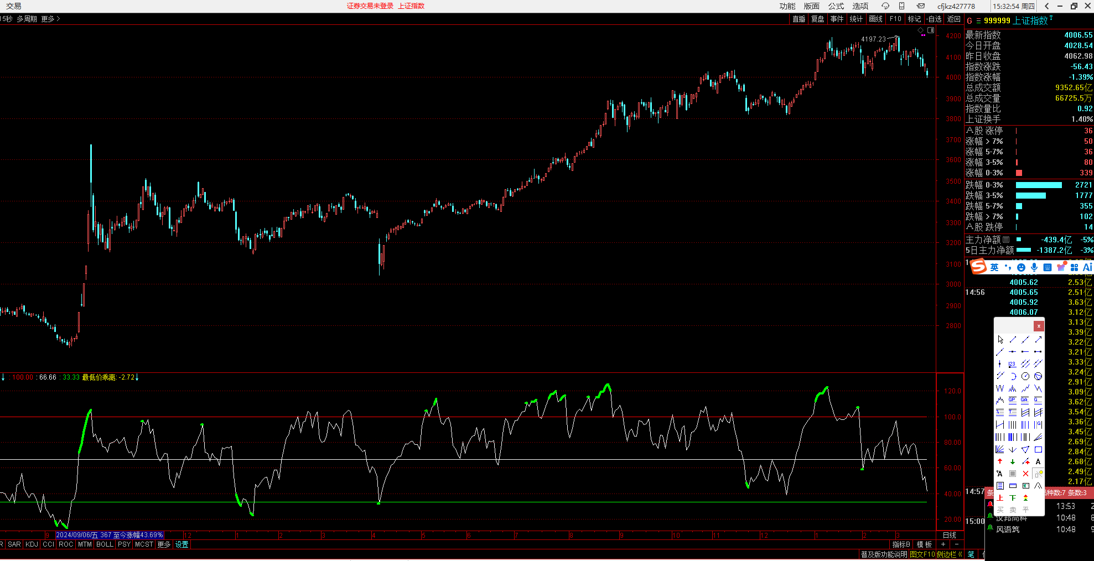The height and width of the screenshot is (561, 1094).
Task: Switch to the KDJ indicator tab
Action: point(32,544)
